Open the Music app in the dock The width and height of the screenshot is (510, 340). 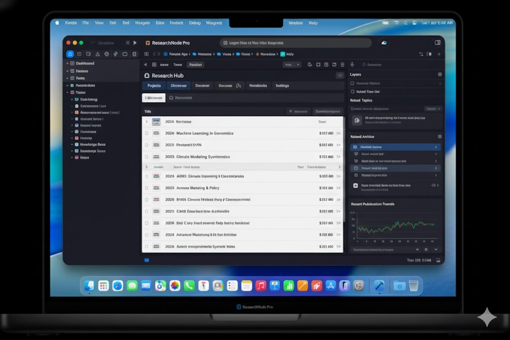tap(260, 286)
